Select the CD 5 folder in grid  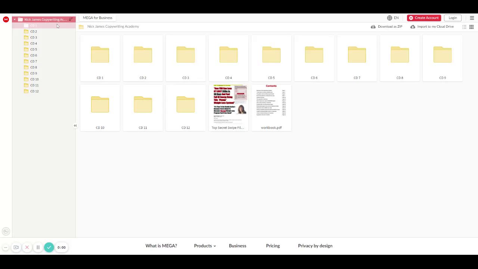[x=271, y=58]
